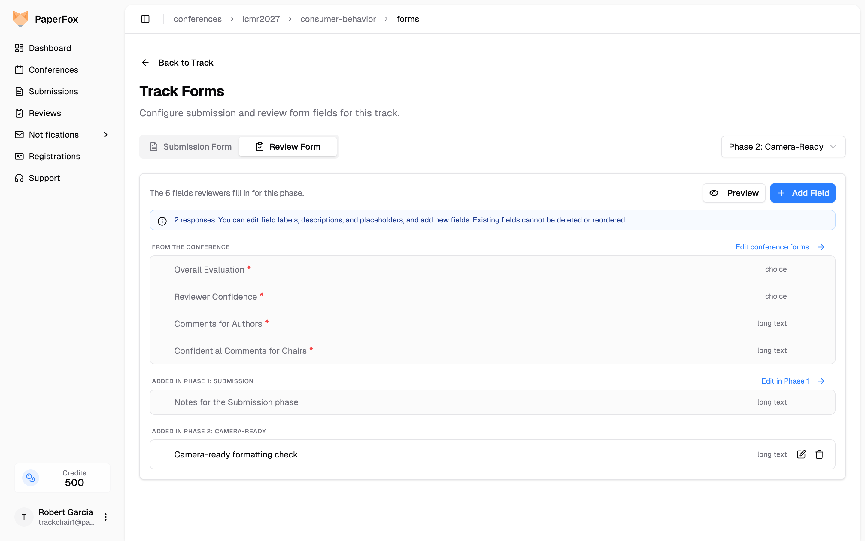Click the forms breadcrumb
This screenshot has height=541, width=865.
pyautogui.click(x=408, y=19)
